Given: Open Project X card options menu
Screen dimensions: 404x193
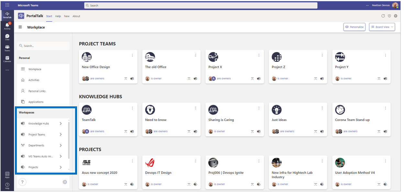Looking at the screenshot, I should point(259,55).
